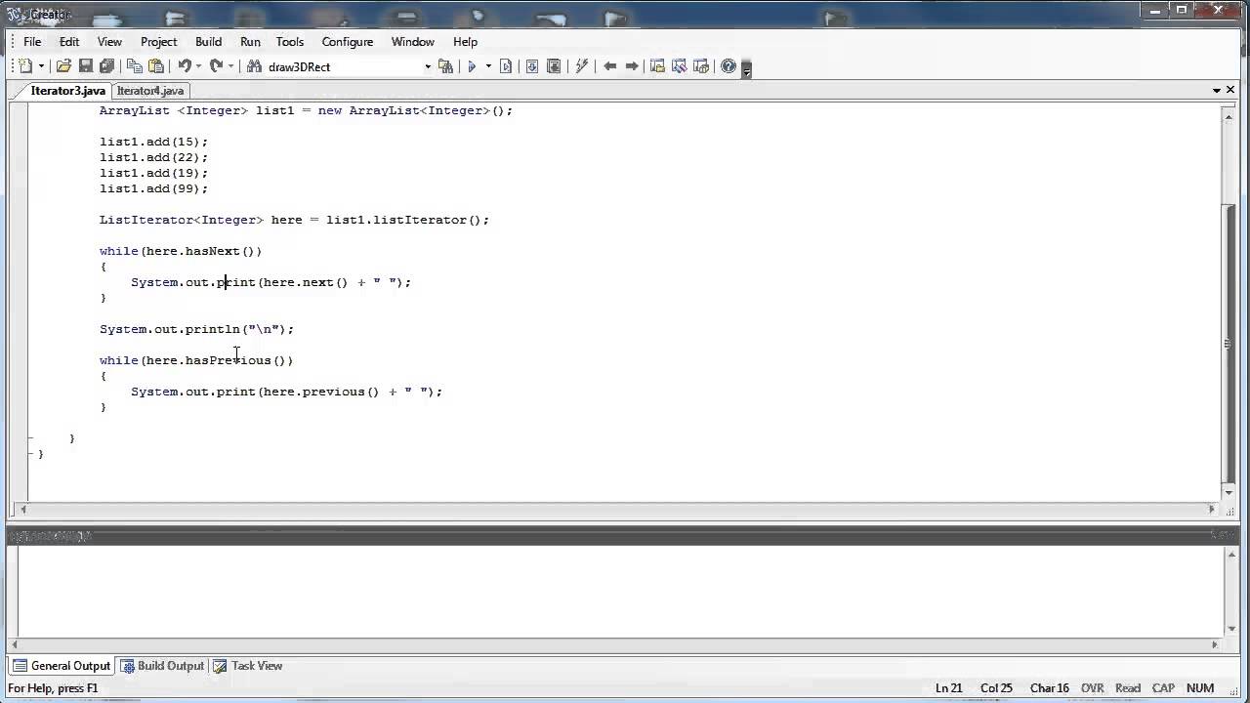Open the draw3DRect find combo dropdown arrow
The width and height of the screenshot is (1250, 703).
[428, 66]
